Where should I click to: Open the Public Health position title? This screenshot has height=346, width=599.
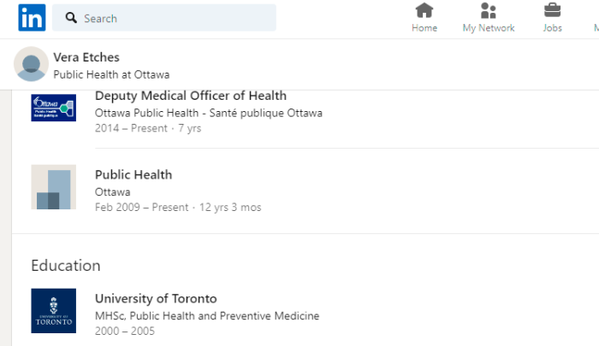133,175
